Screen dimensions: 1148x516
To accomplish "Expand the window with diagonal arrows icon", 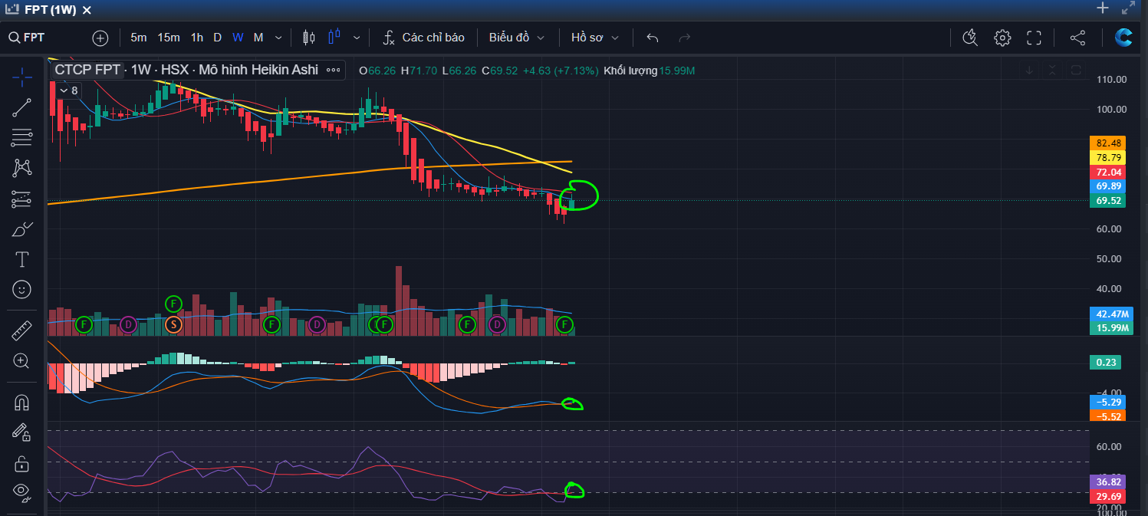I will (x=1128, y=8).
